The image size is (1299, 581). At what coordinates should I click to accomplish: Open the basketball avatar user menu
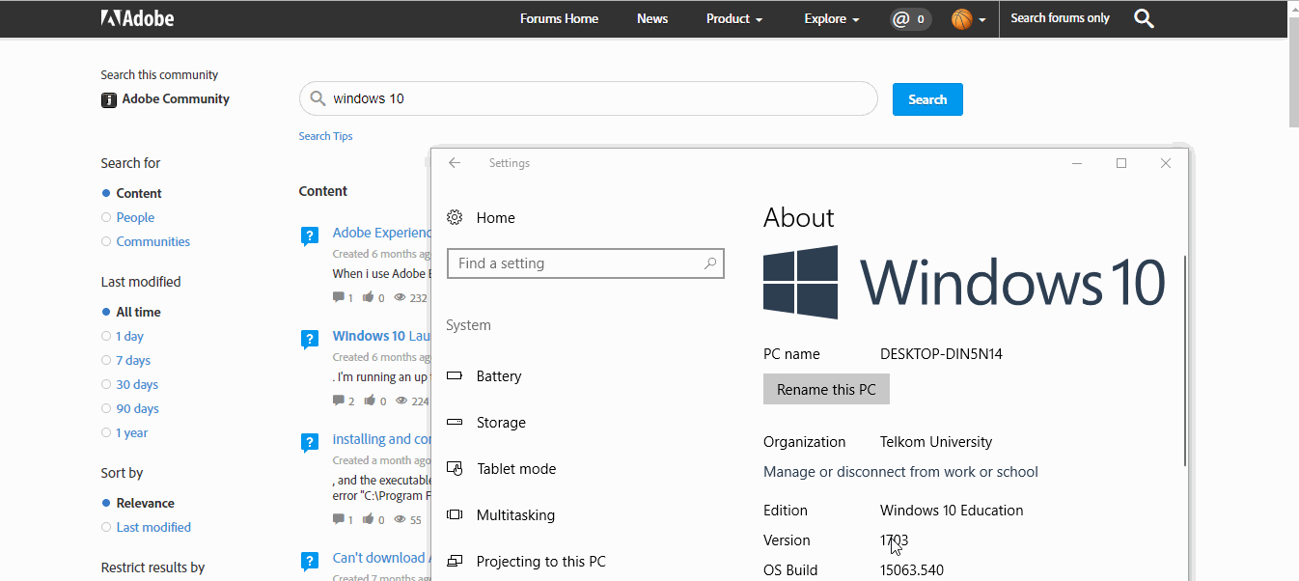(x=969, y=18)
